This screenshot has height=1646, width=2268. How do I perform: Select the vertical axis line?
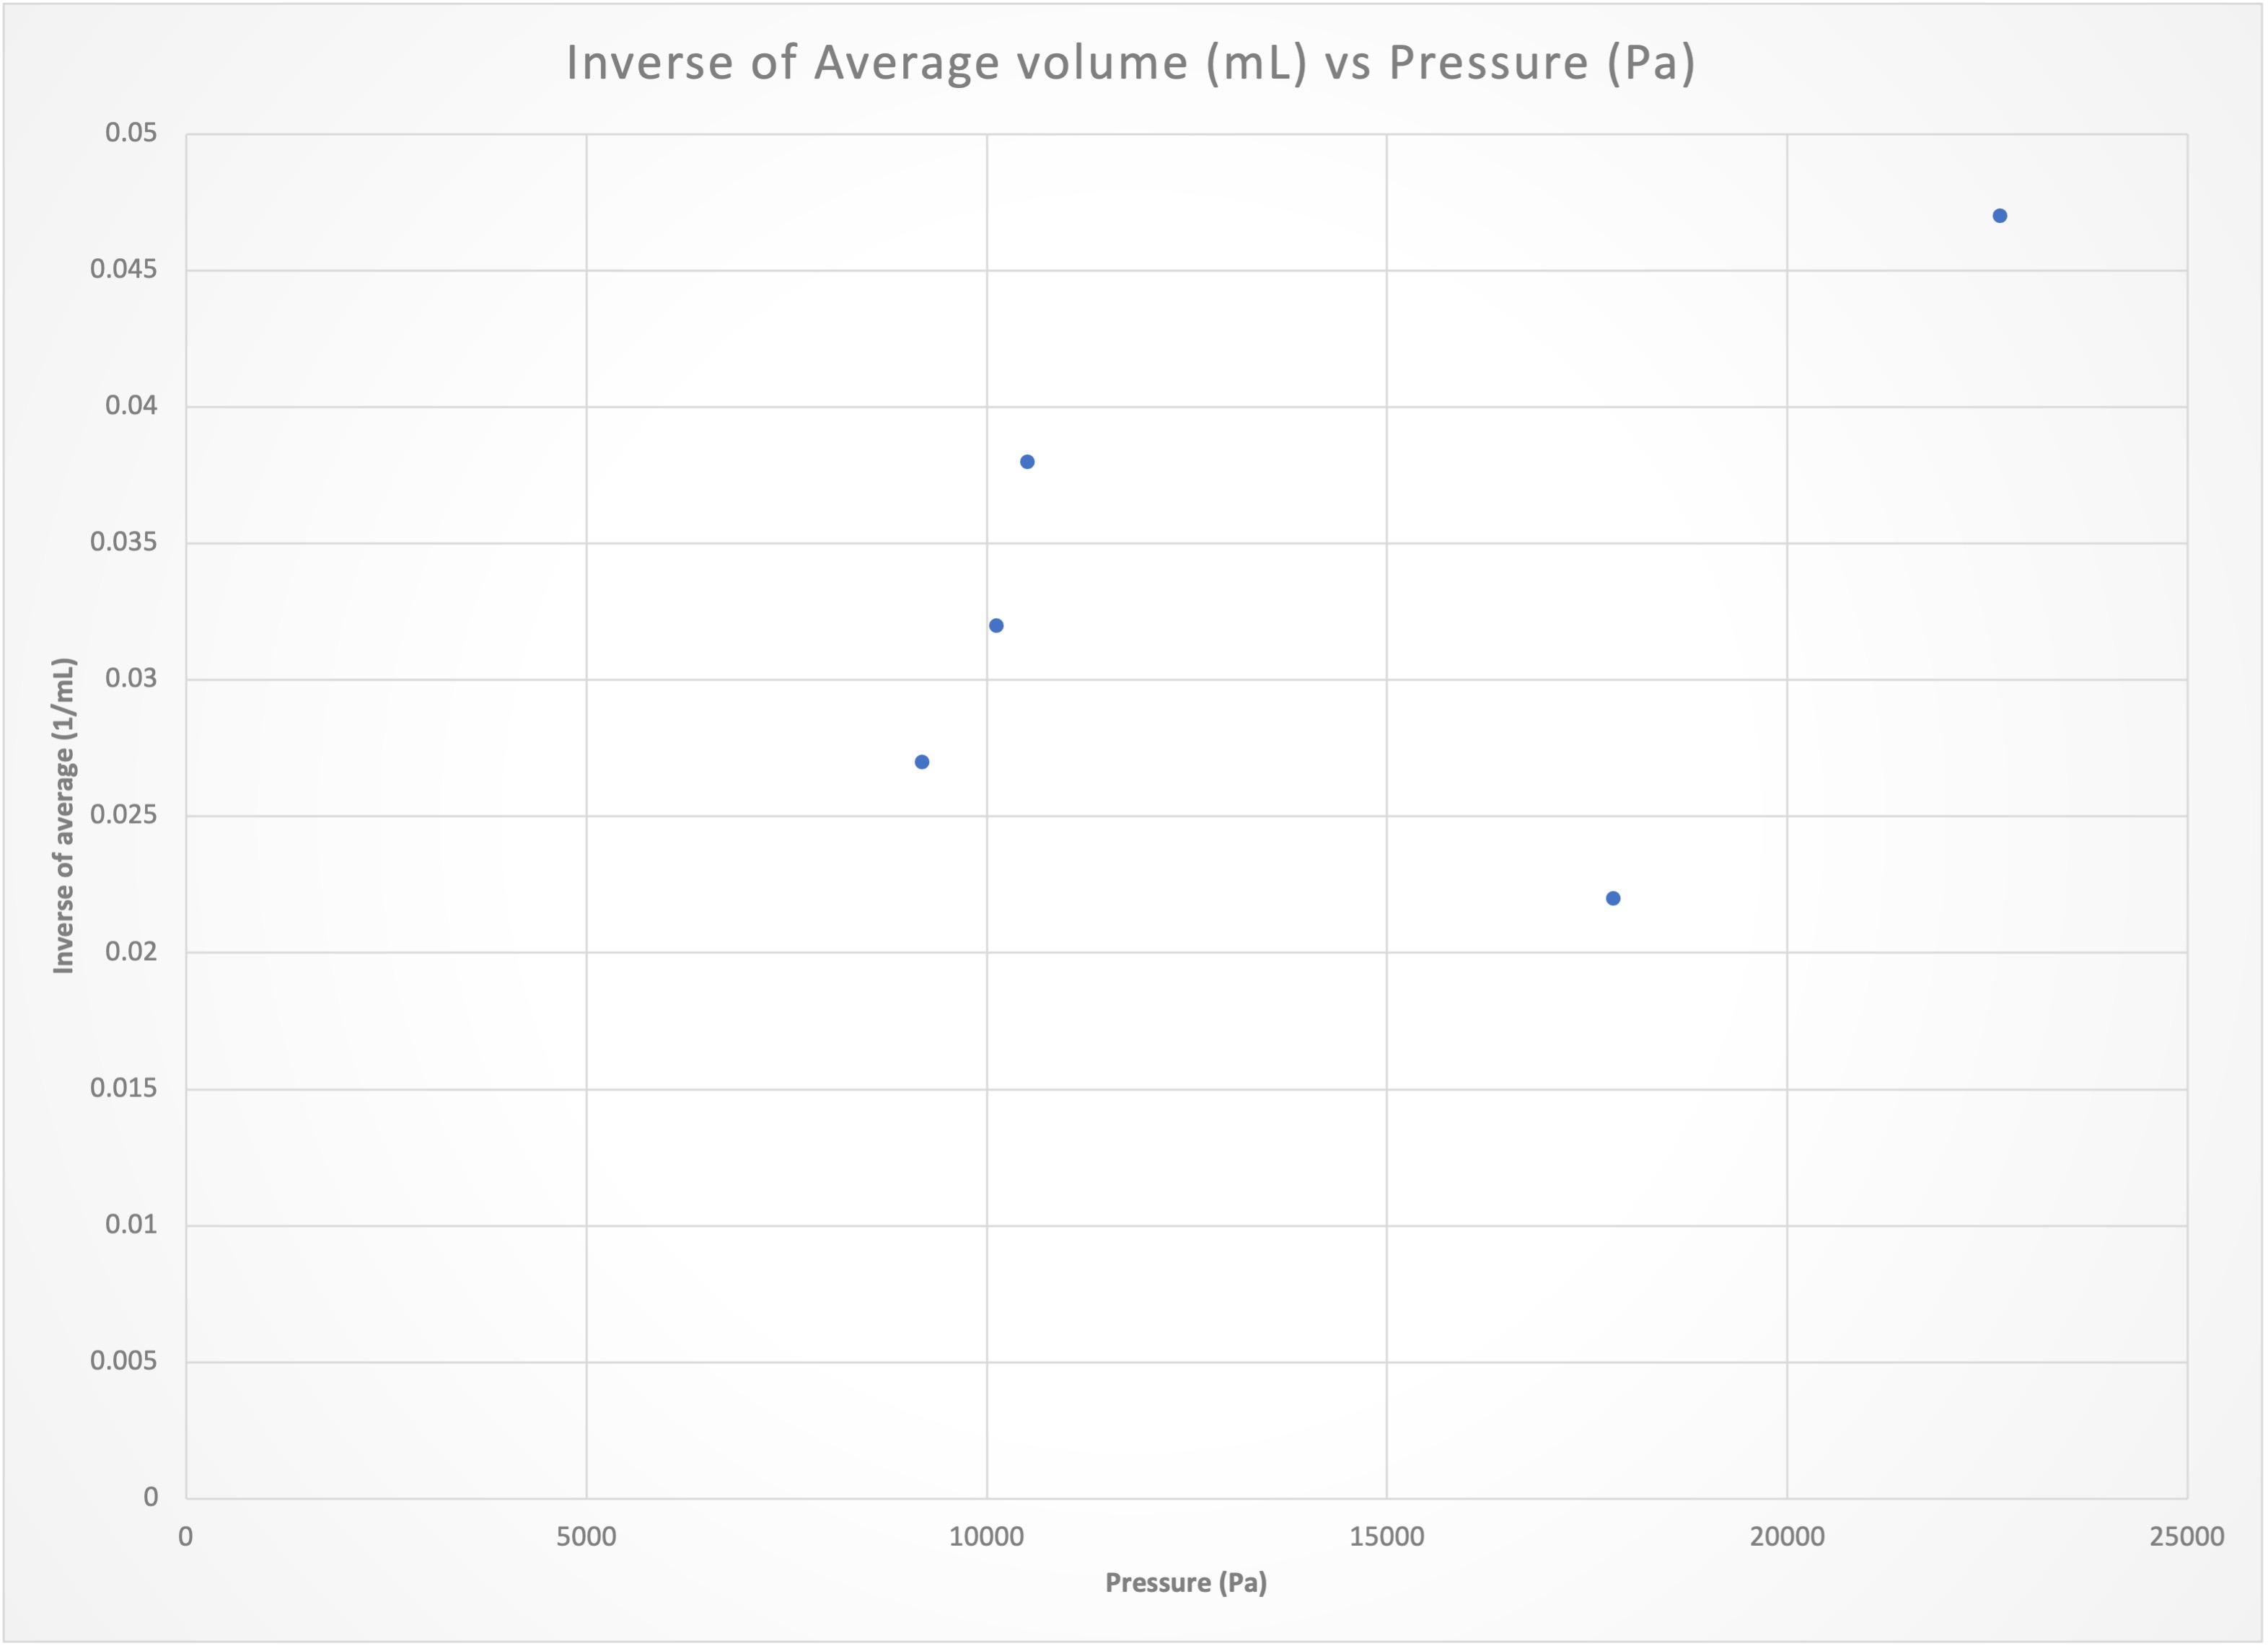(x=185, y=800)
